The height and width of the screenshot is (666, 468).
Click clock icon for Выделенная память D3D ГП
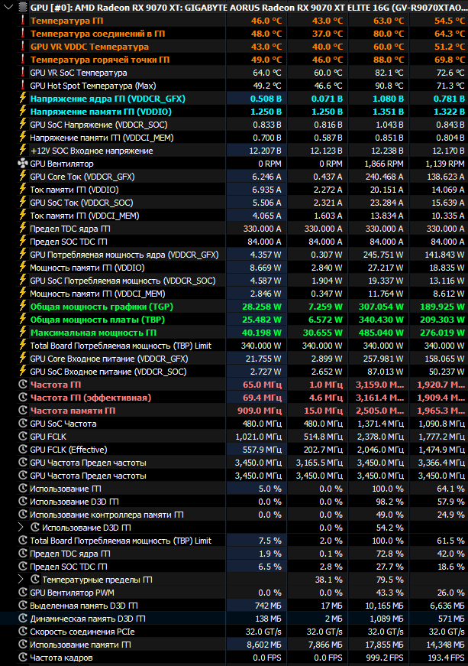point(23,606)
